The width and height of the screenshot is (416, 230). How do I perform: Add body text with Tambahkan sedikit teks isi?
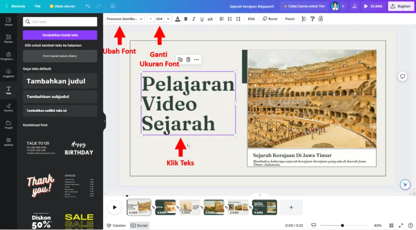point(60,110)
